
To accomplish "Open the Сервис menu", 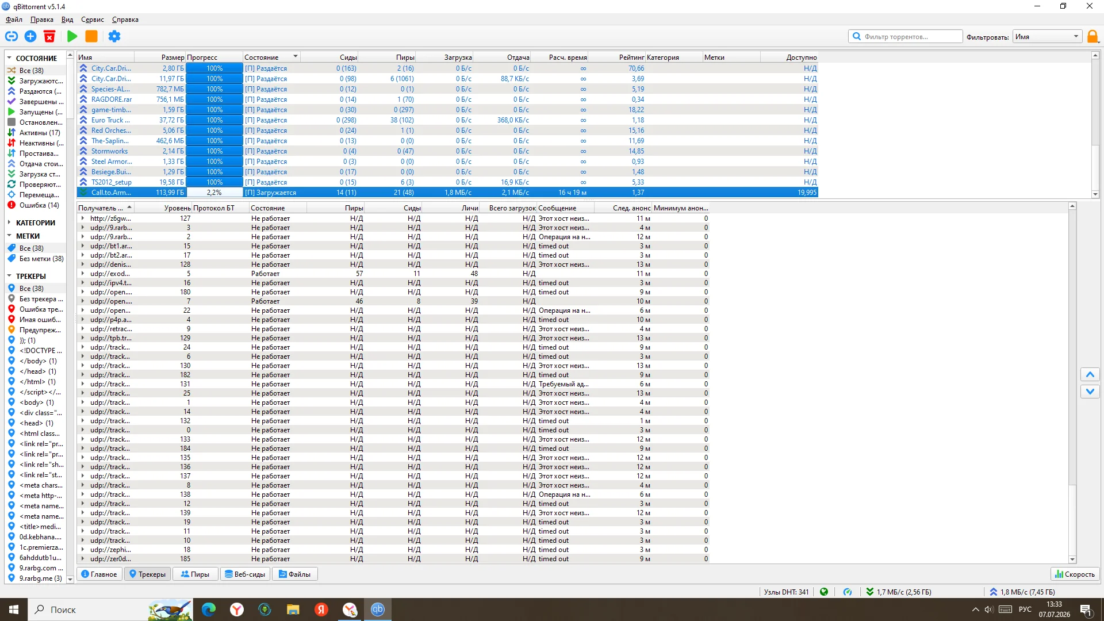I will [x=93, y=20].
